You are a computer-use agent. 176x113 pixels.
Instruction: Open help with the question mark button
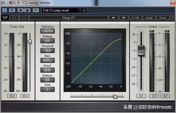(x=172, y=18)
